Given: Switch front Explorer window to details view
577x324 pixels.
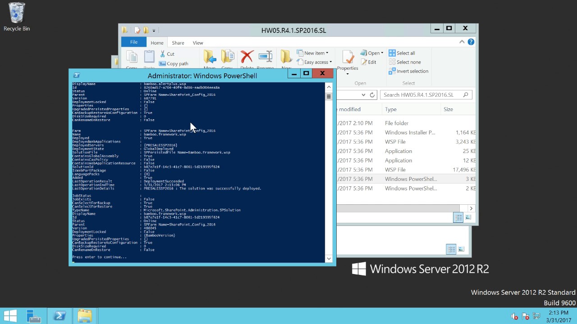Looking at the screenshot, I should 458,218.
